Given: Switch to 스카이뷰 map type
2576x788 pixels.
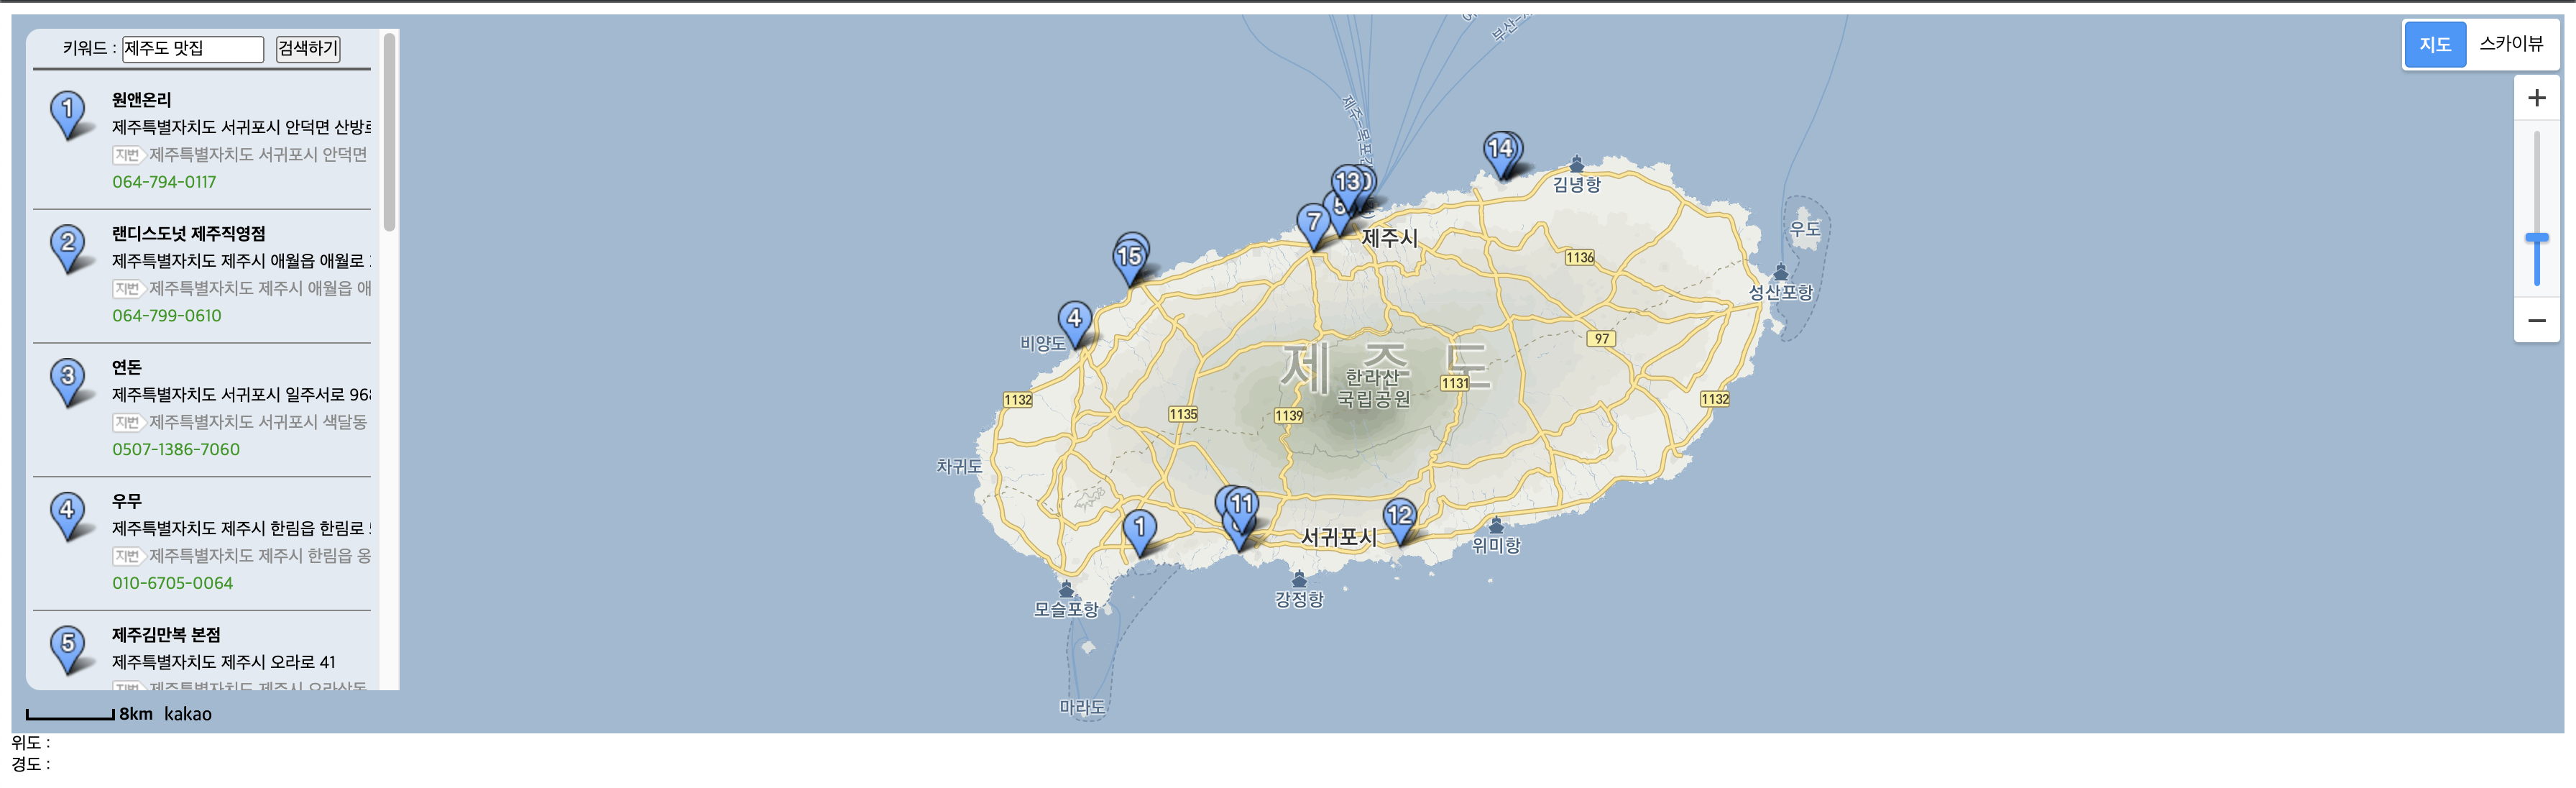Looking at the screenshot, I should 2510,44.
